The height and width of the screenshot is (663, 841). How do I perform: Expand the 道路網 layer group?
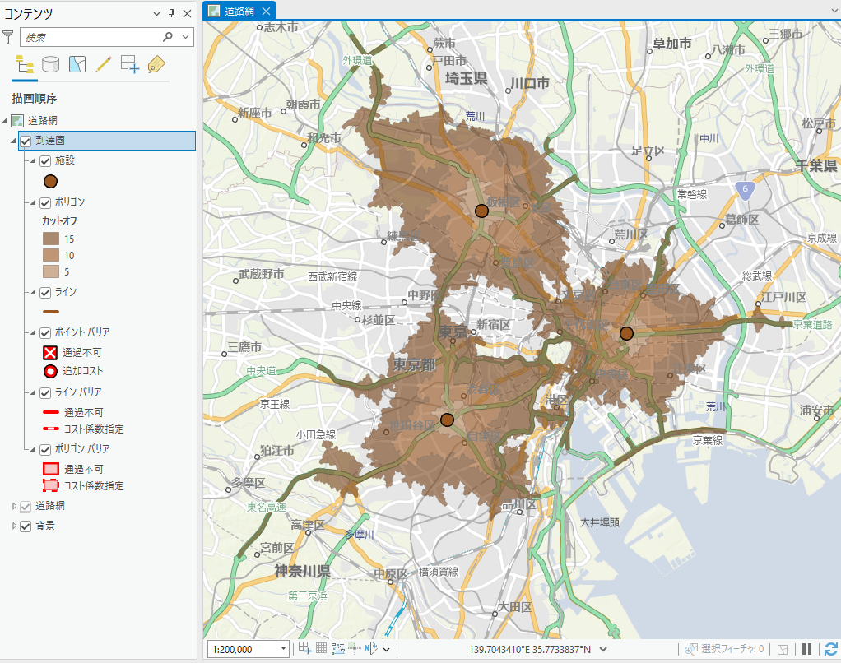(14, 506)
